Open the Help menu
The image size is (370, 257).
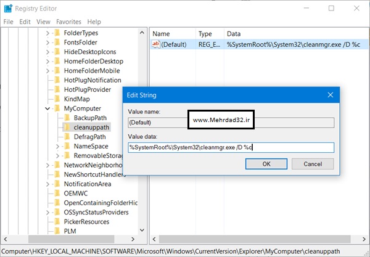click(x=94, y=22)
